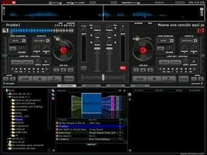The height and width of the screenshot is (155, 207).
Task: Expand 'Documents and Settings' folder
Action: [11, 107]
